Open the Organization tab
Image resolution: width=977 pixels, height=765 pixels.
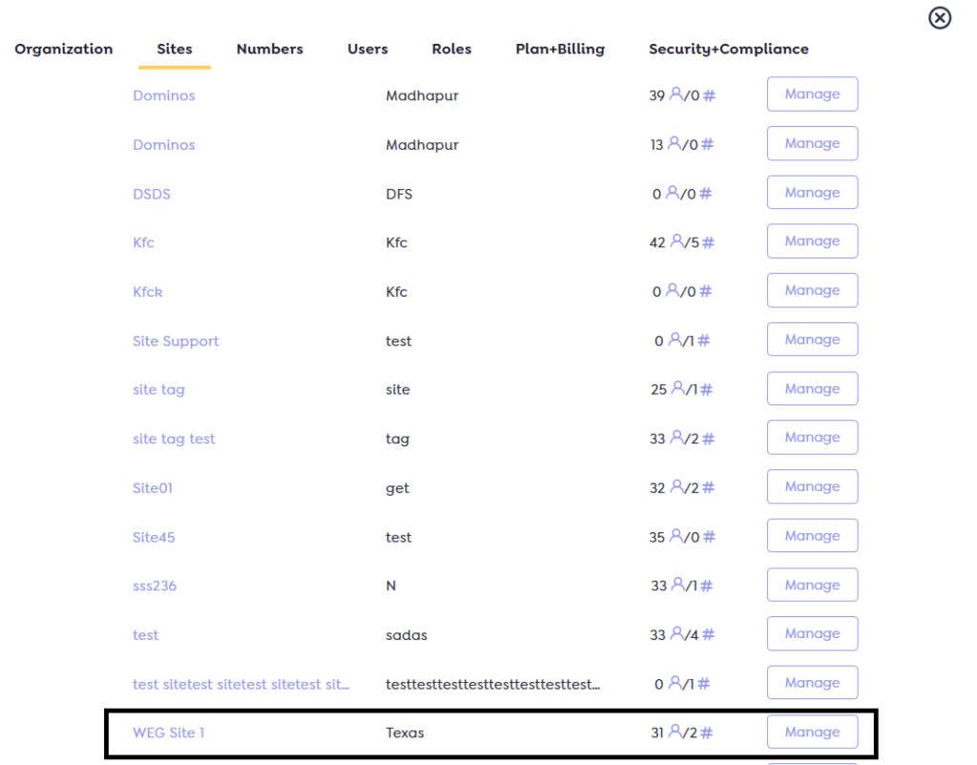point(63,49)
